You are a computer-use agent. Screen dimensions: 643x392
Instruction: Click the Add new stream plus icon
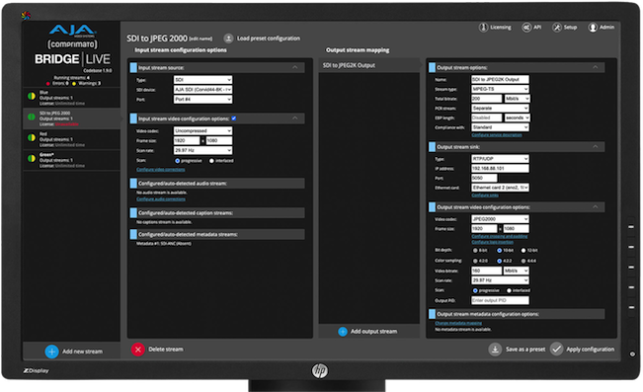(51, 352)
